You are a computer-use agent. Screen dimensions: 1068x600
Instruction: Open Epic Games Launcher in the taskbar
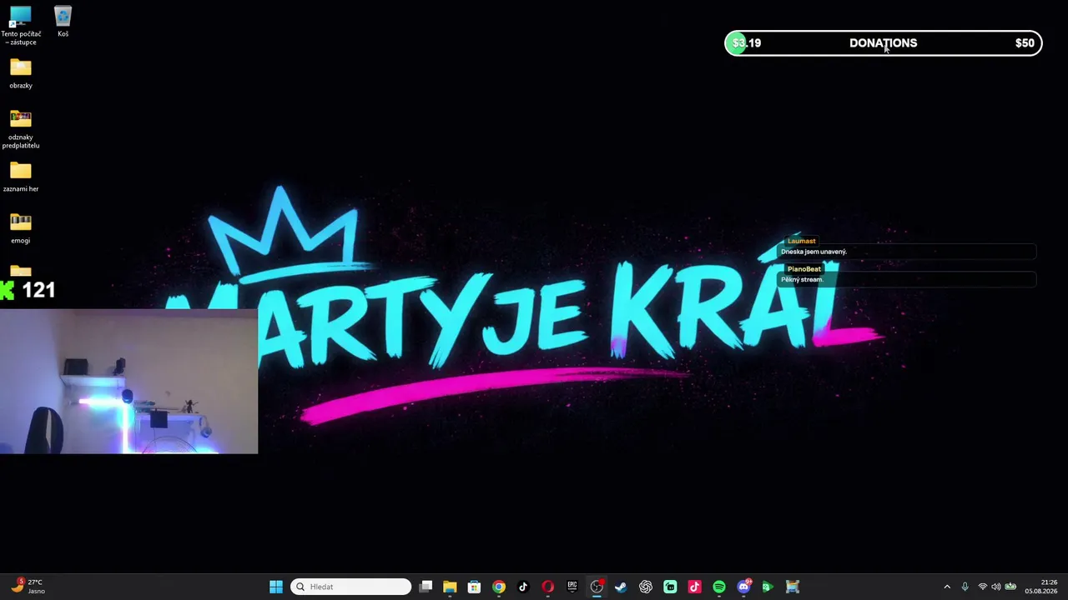tap(572, 587)
